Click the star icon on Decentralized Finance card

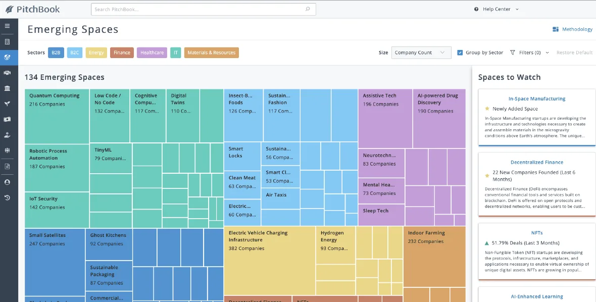point(487,176)
